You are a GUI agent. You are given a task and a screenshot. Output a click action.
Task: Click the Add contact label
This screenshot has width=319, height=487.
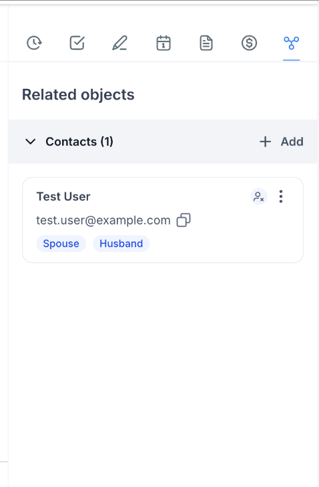click(292, 142)
